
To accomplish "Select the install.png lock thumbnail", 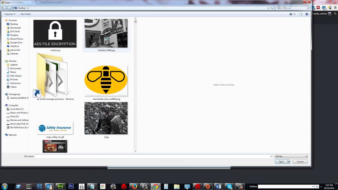I will coord(55,34).
